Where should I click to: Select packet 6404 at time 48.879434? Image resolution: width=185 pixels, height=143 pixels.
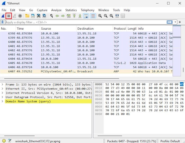(86, 59)
